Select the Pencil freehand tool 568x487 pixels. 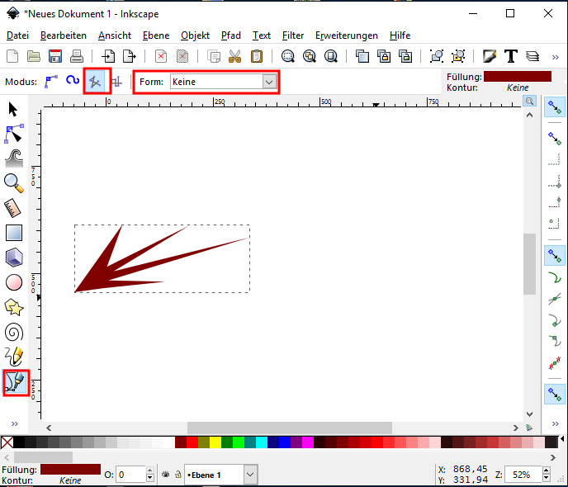[x=14, y=357]
